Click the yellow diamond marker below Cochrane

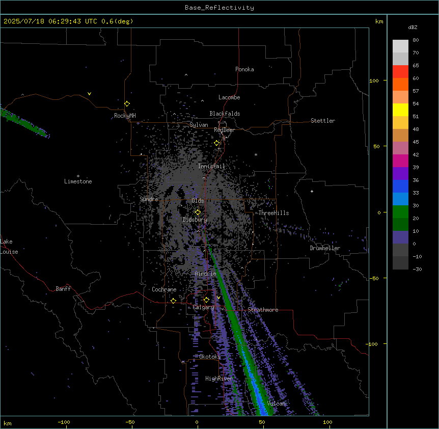[173, 301]
